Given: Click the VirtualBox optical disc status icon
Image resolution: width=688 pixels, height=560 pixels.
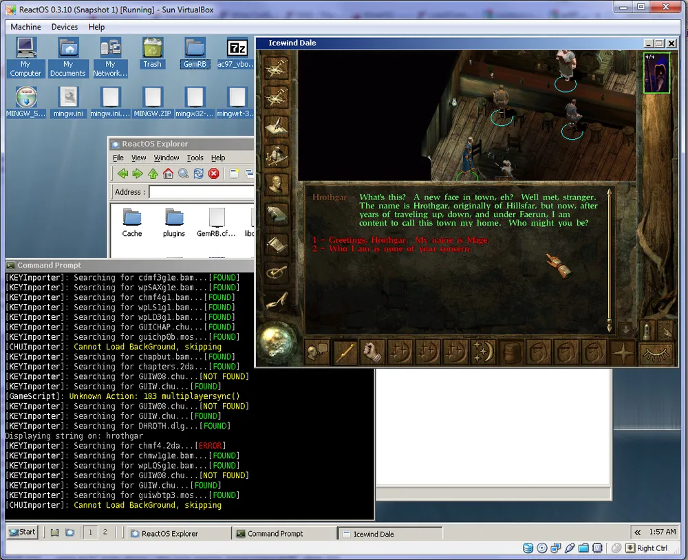Looking at the screenshot, I should click(542, 548).
